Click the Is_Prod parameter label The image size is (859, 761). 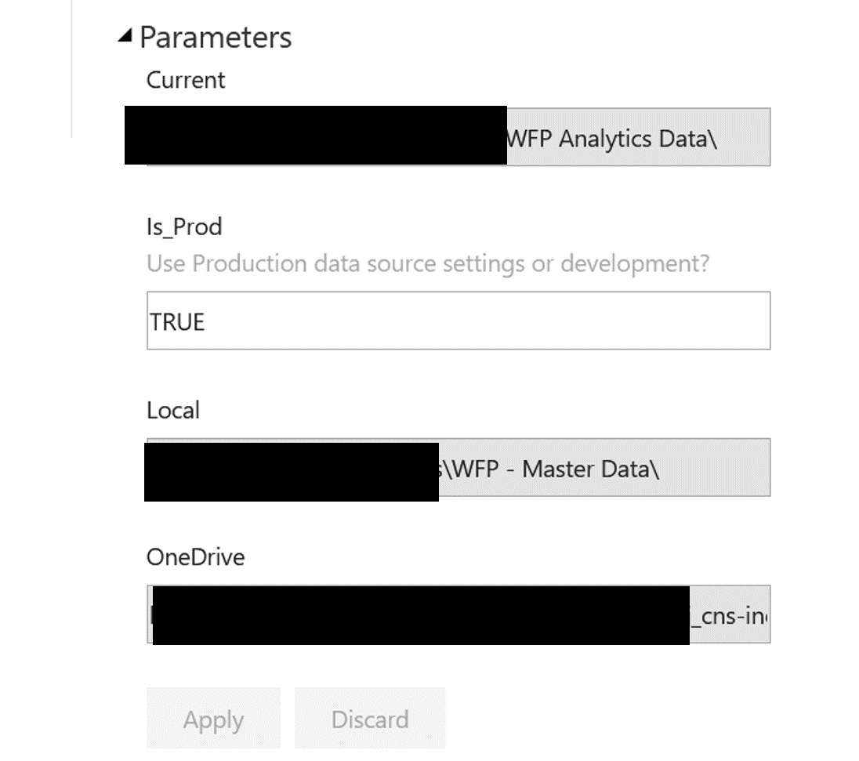coord(184,226)
